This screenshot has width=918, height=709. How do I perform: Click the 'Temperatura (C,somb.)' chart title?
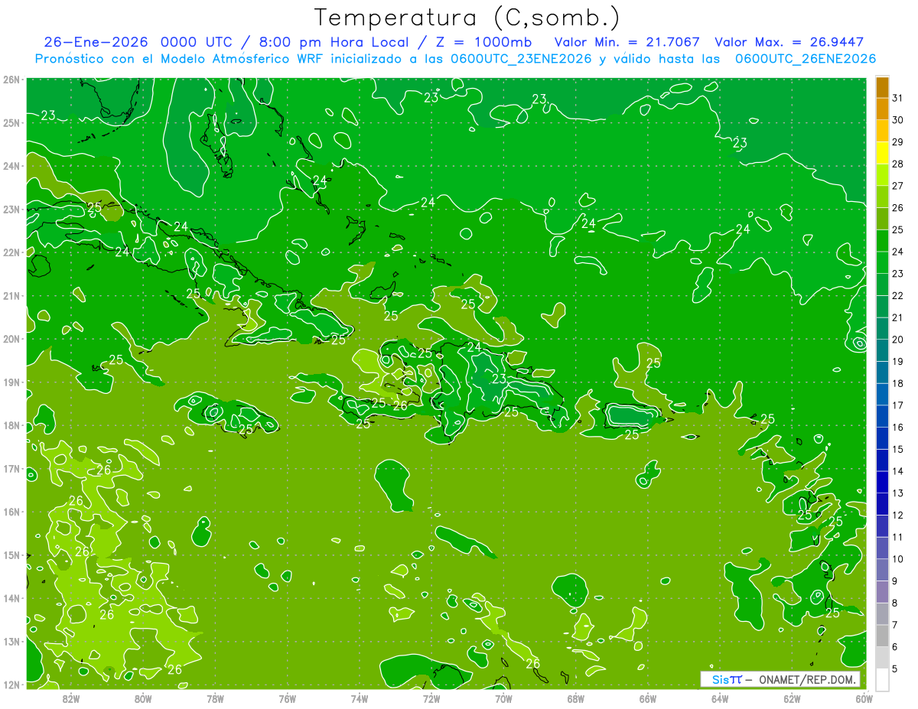pyautogui.click(x=467, y=18)
